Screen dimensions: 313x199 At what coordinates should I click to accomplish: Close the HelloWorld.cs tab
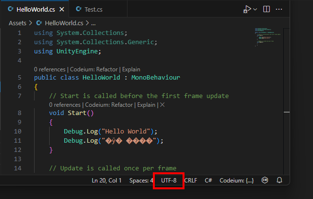pyautogui.click(x=62, y=9)
